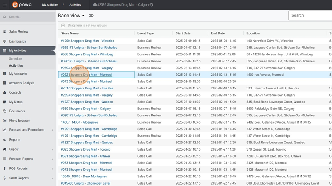Open Schedule in the sidebar
The image size is (332, 186).
(x=15, y=58)
